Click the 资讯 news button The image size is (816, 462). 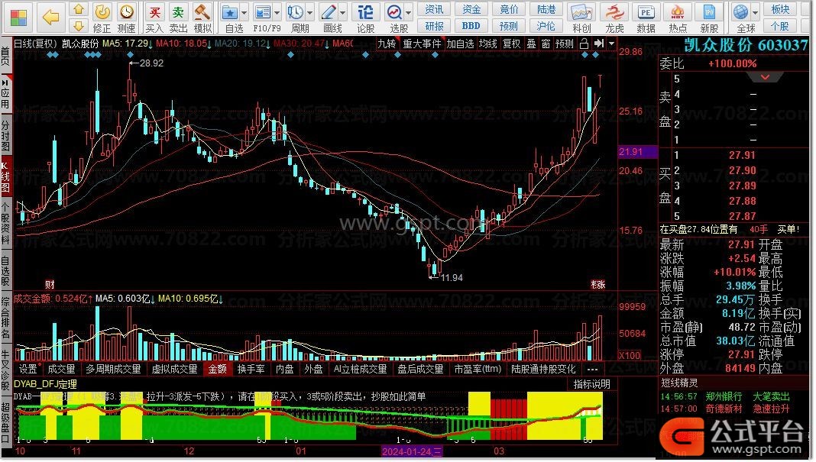click(434, 9)
